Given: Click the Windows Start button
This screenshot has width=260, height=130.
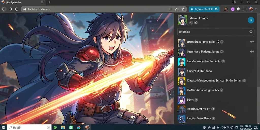Looking at the screenshot, I should click(3, 127).
